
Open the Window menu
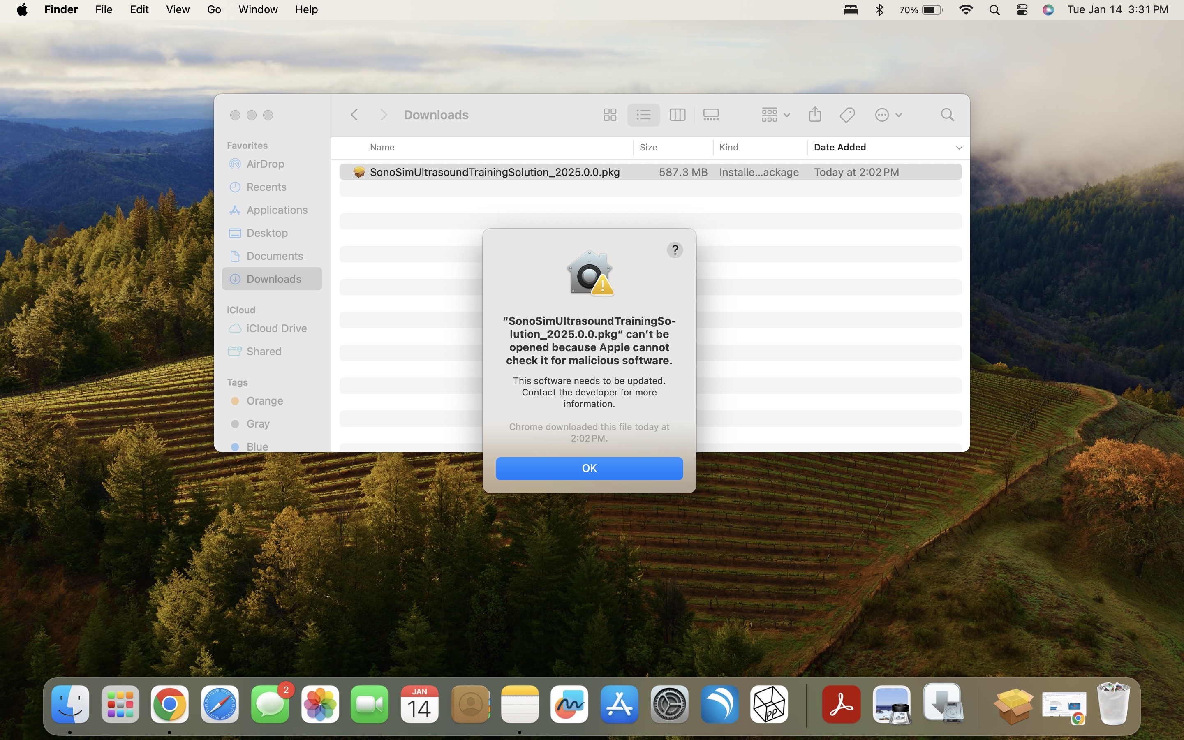coord(258,10)
